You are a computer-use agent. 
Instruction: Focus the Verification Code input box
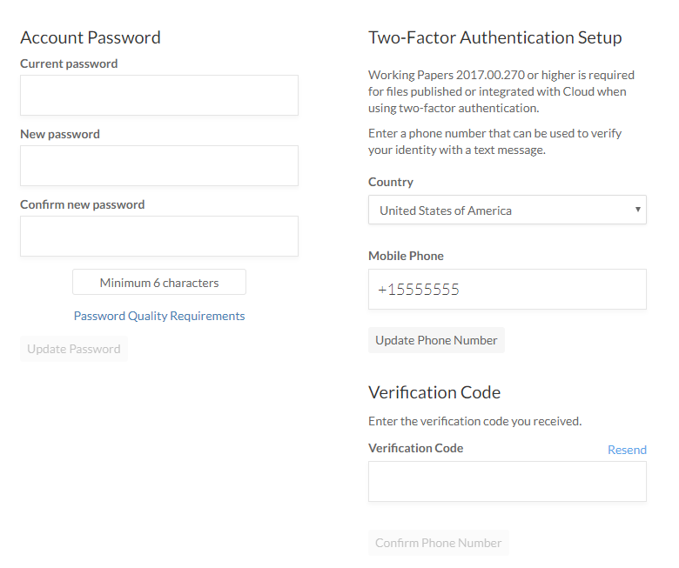pos(507,481)
